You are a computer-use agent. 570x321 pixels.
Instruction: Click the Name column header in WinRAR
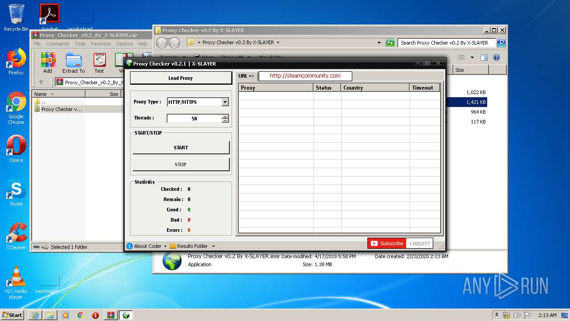pyautogui.click(x=58, y=94)
